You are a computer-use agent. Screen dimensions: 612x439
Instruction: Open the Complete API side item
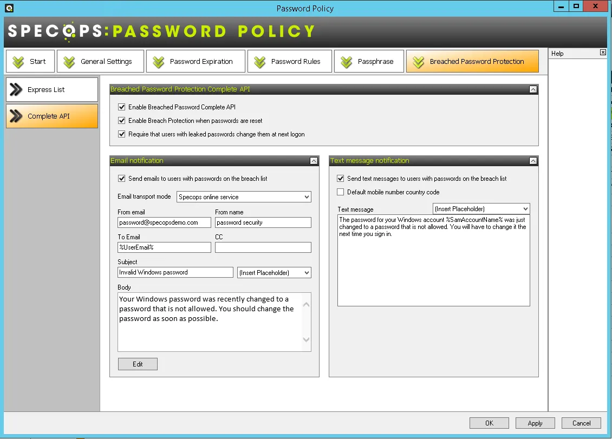pos(52,116)
